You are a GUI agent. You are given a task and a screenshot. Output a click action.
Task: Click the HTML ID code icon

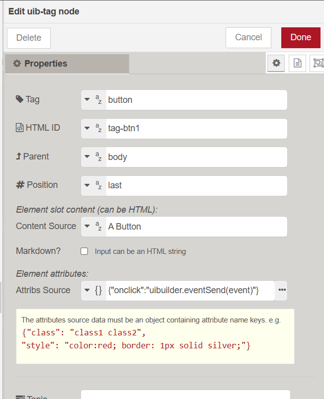(19, 128)
